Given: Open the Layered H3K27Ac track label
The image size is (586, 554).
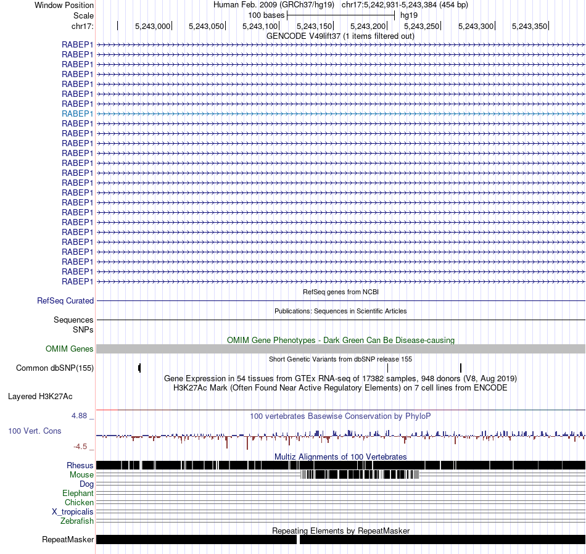Looking at the screenshot, I should (x=40, y=396).
